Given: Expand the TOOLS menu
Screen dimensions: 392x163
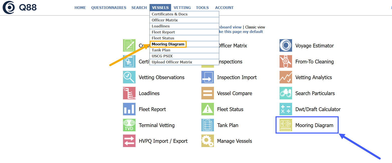Looking at the screenshot, I should coord(202,8).
